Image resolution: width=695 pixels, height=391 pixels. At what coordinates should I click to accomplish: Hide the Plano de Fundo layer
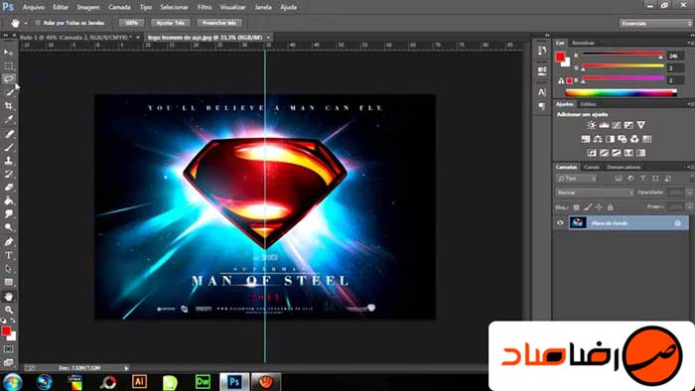coord(560,222)
